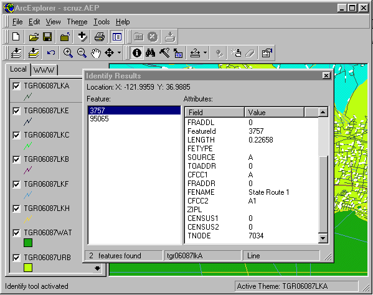Select feature 95065 in the Feature list
The width and height of the screenshot is (373, 295).
tap(135, 119)
